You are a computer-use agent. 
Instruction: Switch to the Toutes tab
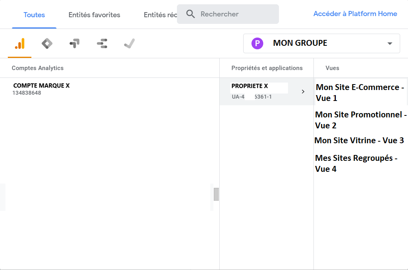(34, 15)
